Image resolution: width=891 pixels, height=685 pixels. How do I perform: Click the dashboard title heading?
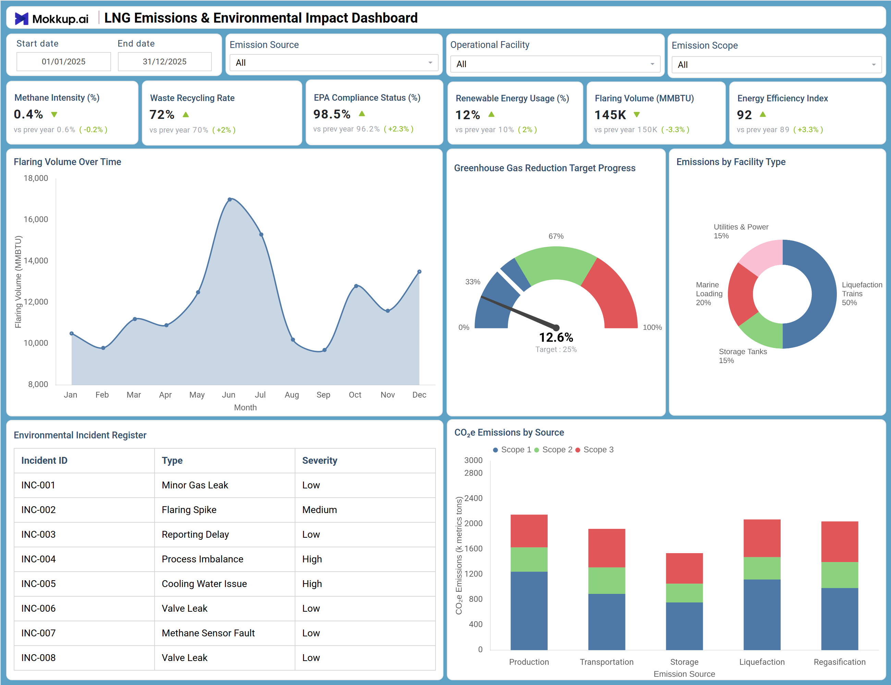(261, 18)
